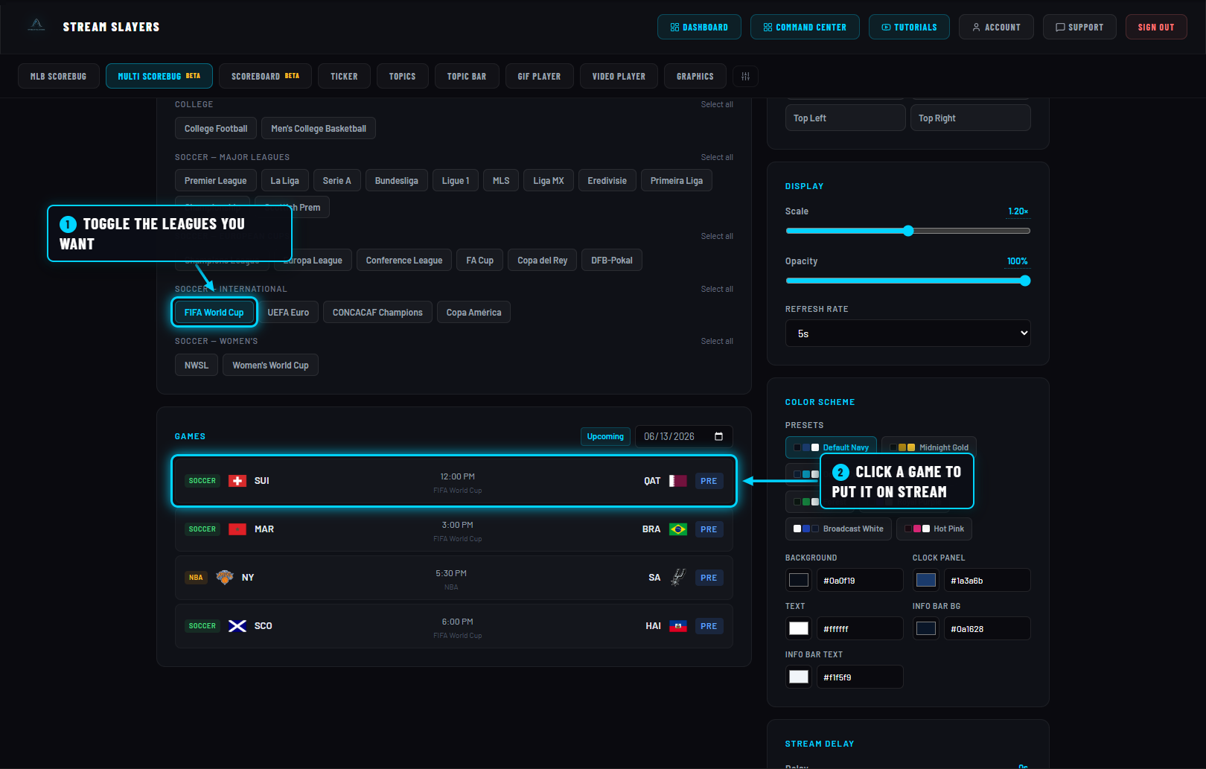Select the MAR vs BRA game row
This screenshot has height=769, width=1206.
(x=454, y=529)
